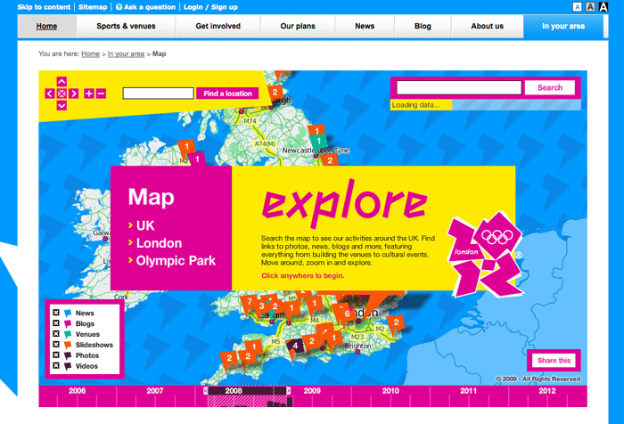Pan the map up with arrow
624x424 pixels.
click(x=62, y=81)
